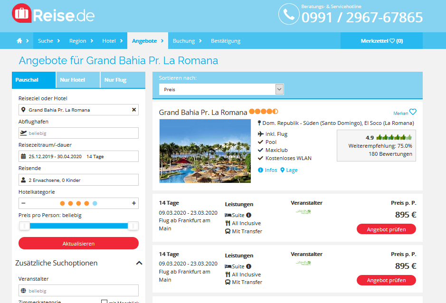Click the location pin in Reiseziel field

24,110
